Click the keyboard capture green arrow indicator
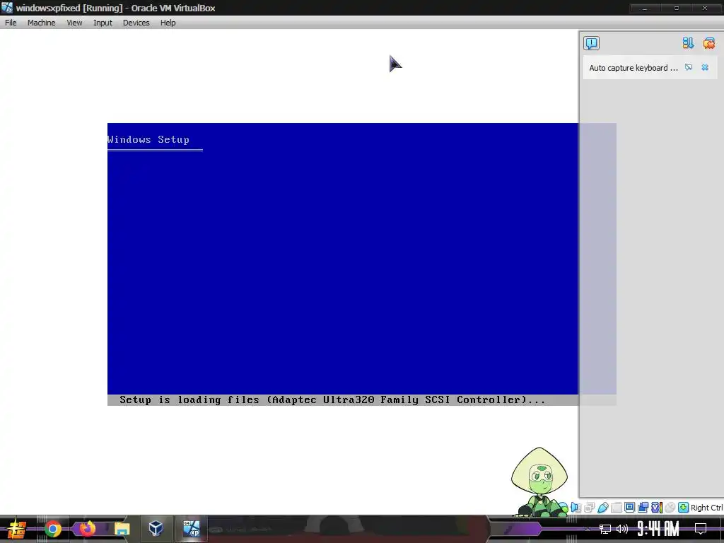This screenshot has height=543, width=724. tap(684, 508)
